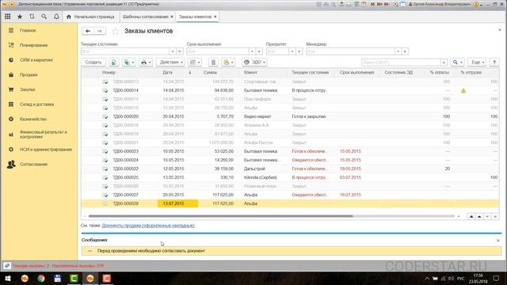Go to Начальная страница home tab
The height and width of the screenshot is (285, 507).
90,17
